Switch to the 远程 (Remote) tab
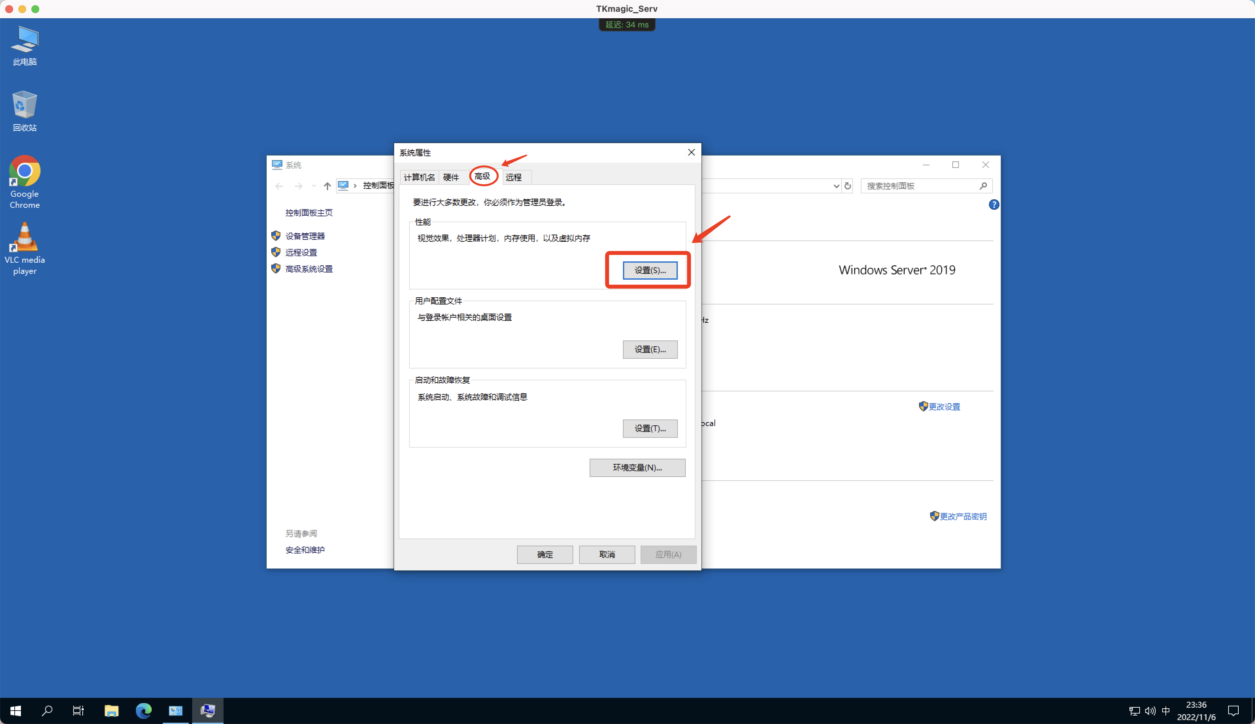Screen dimensions: 1255x724 [x=515, y=176]
